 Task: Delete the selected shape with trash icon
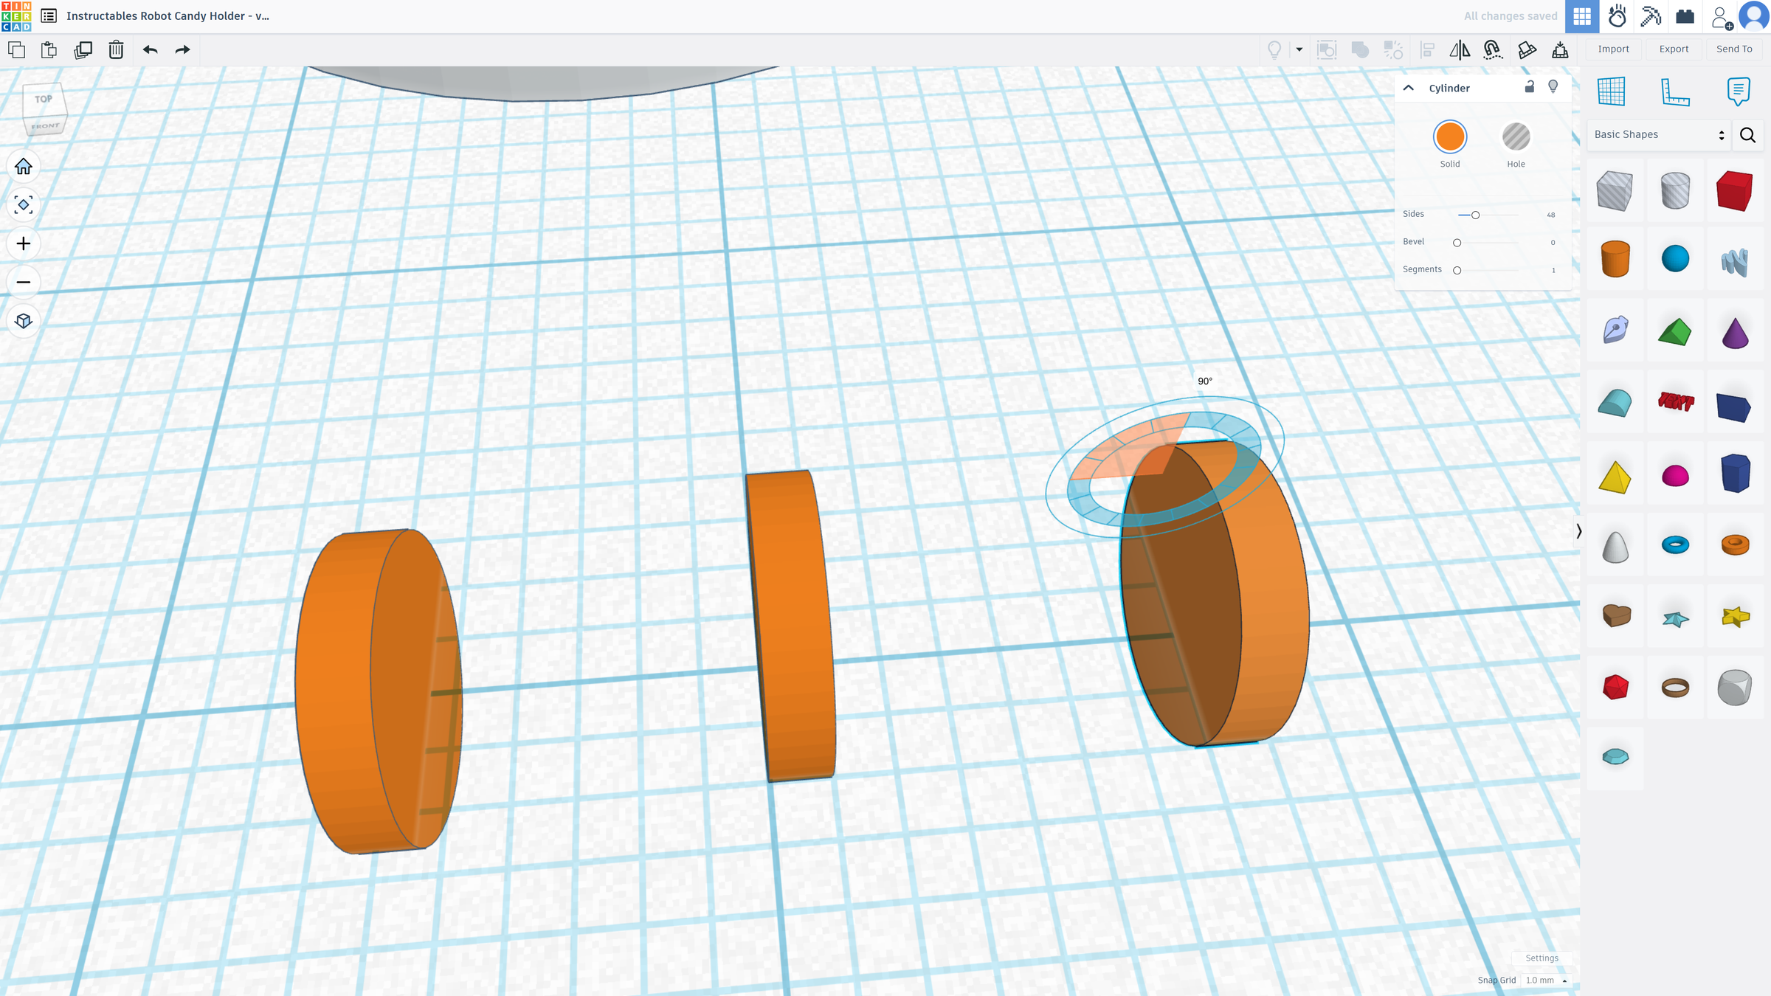(x=116, y=49)
